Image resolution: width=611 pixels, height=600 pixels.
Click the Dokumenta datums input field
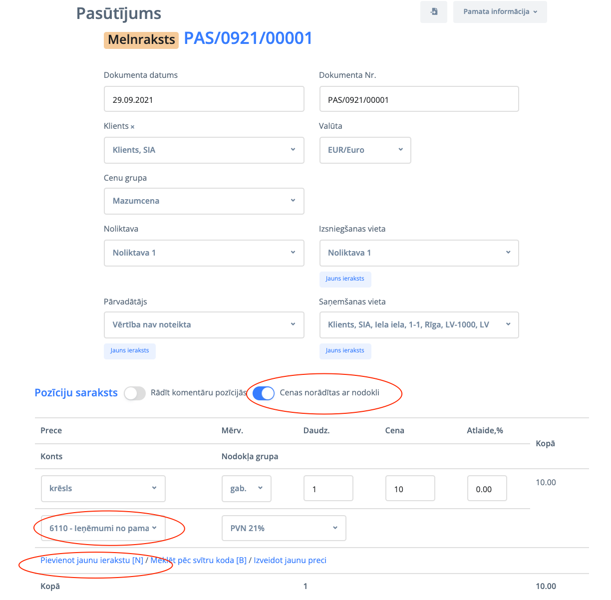tap(204, 99)
